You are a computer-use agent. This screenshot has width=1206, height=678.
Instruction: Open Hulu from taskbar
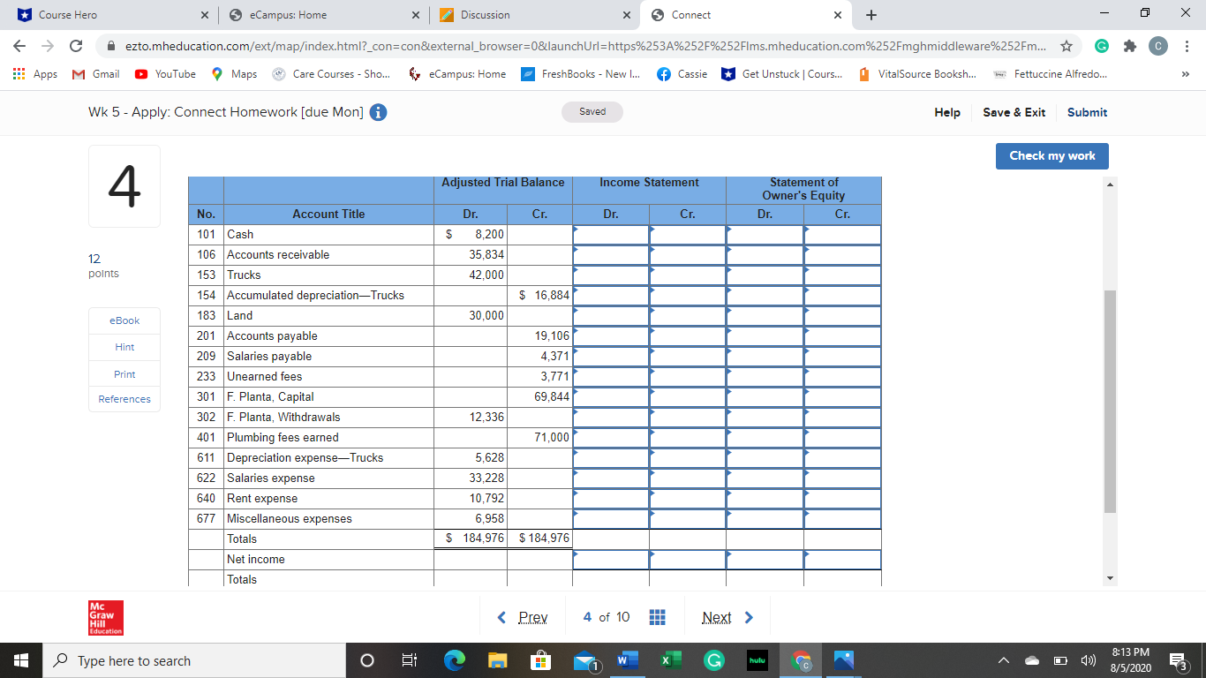click(756, 660)
